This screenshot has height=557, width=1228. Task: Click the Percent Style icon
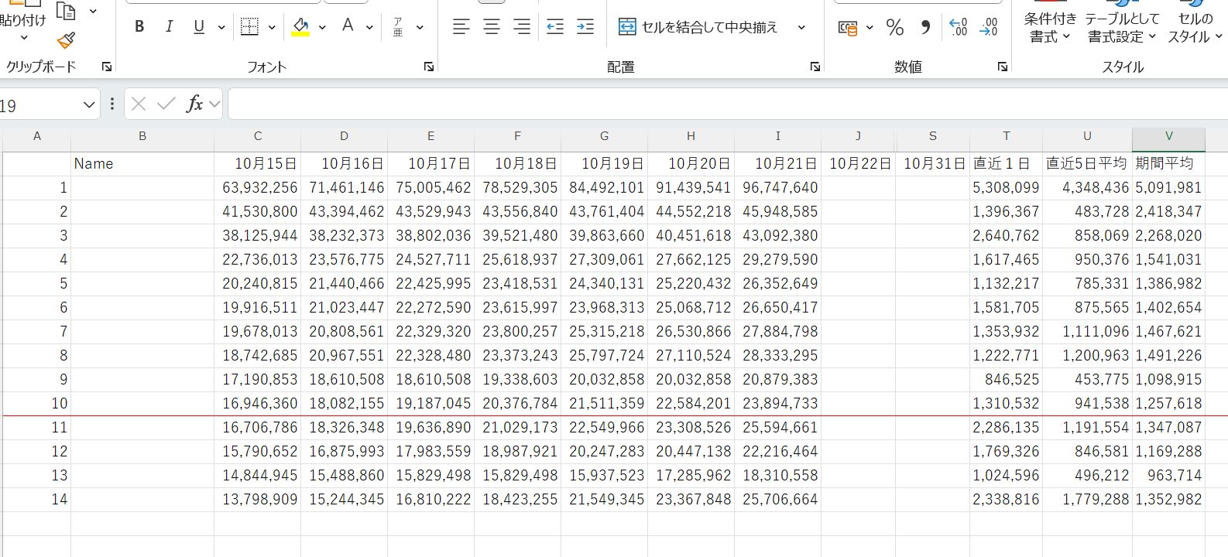click(x=895, y=28)
